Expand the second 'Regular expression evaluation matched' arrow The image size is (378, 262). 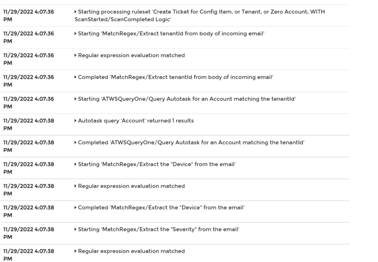point(76,186)
